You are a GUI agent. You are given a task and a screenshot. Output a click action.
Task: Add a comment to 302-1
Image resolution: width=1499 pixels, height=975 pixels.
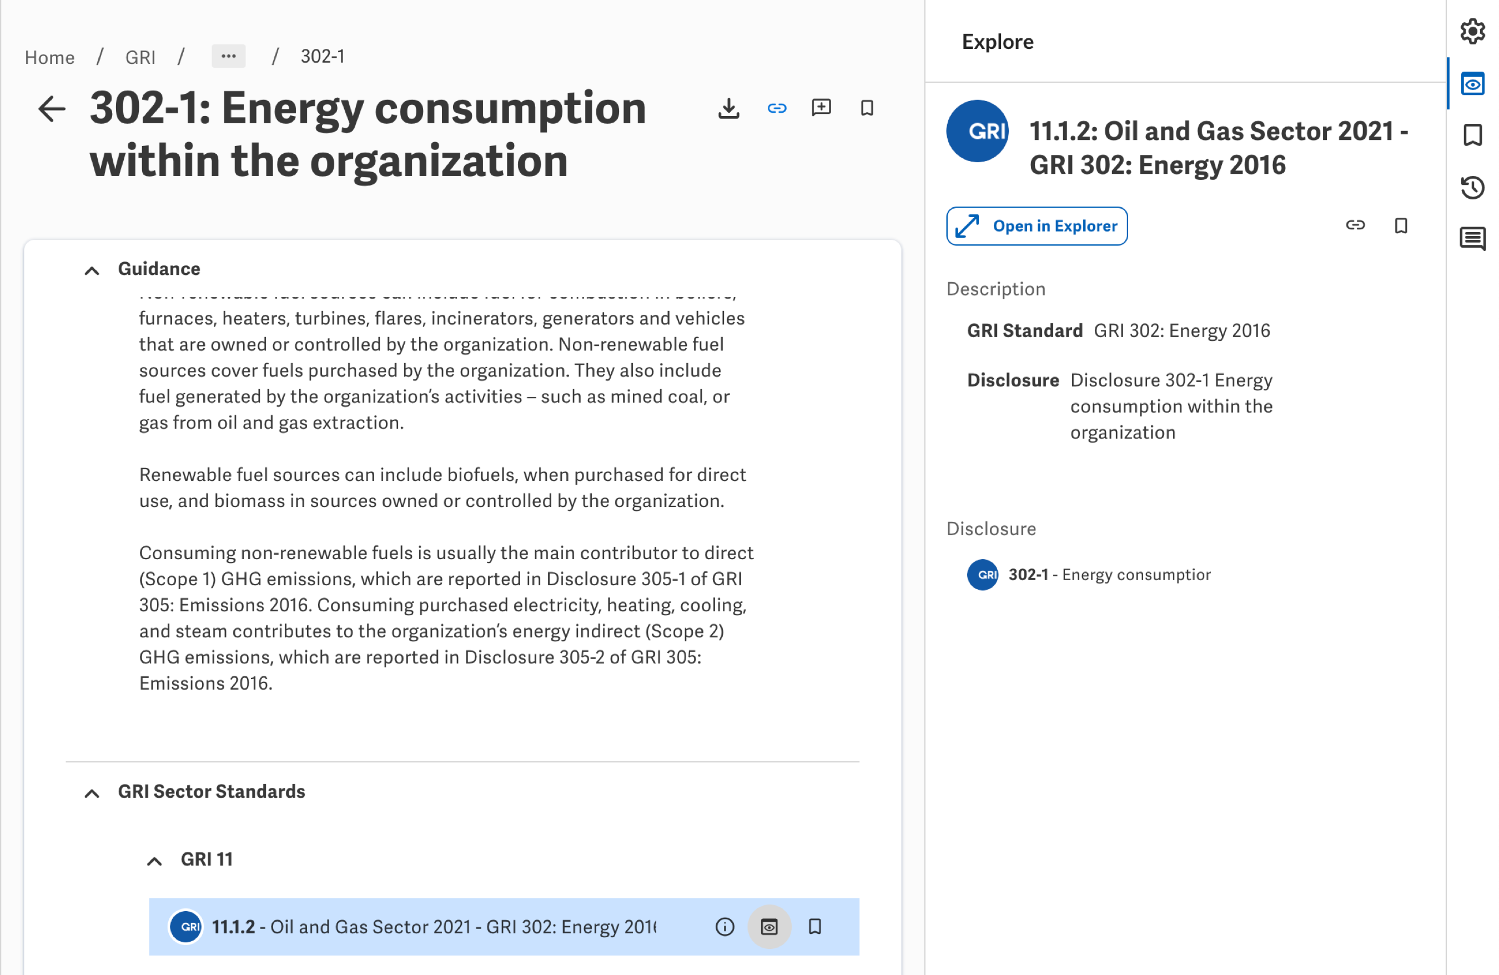pyautogui.click(x=821, y=108)
